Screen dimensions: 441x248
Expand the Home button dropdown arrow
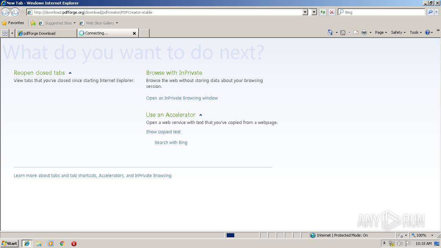pos(337,32)
